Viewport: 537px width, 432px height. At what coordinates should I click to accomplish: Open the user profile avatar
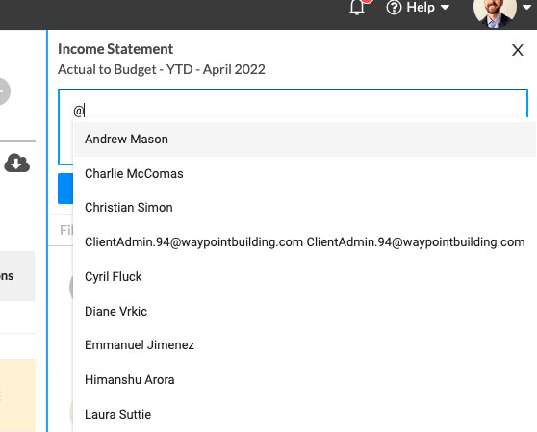click(495, 12)
